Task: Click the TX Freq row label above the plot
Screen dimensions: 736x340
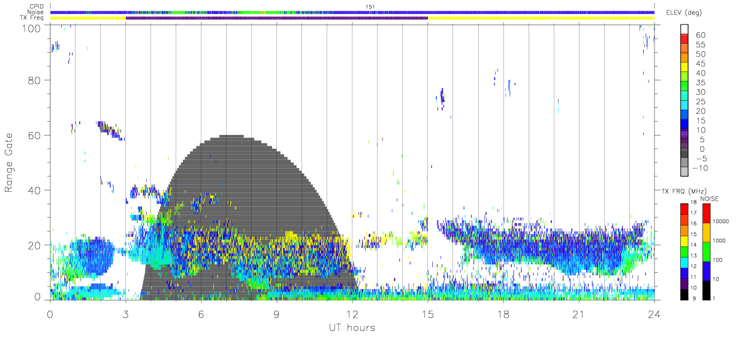Action: [x=32, y=18]
